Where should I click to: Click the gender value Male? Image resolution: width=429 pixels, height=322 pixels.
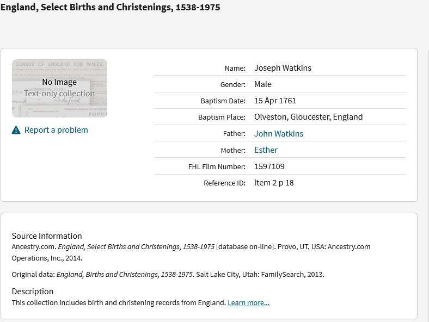coord(263,84)
